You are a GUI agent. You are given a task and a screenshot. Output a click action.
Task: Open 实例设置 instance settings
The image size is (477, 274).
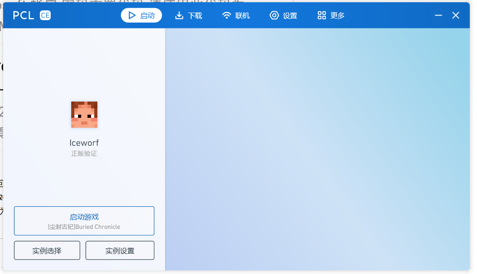coord(119,250)
